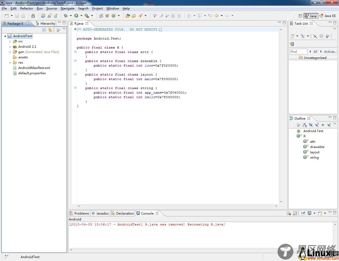Toggle Link with Editor in Package Explorer
This screenshot has width=339, height=261.
(50, 30)
